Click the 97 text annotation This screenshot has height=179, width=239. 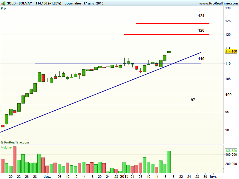[x=193, y=100]
